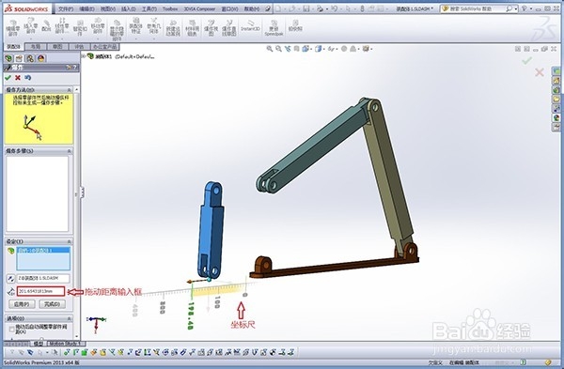Open the 3DVIA Composer menu
This screenshot has width=564, height=369.
pos(199,8)
